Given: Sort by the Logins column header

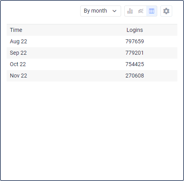Looking at the screenshot, I should [134, 30].
